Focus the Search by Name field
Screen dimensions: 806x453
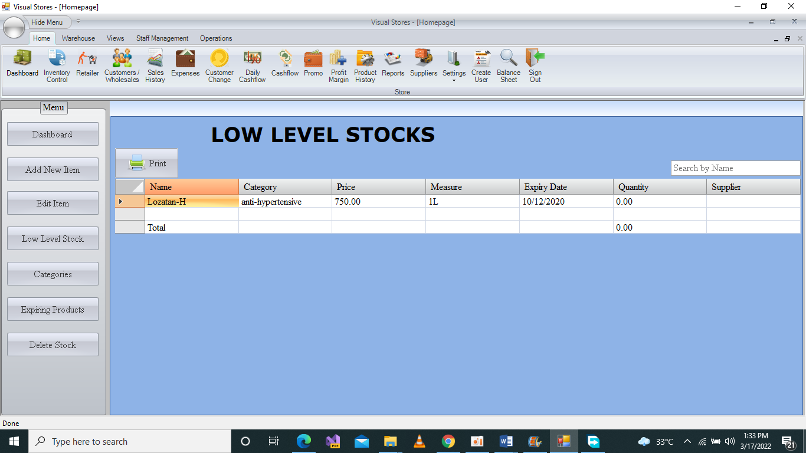pyautogui.click(x=736, y=168)
